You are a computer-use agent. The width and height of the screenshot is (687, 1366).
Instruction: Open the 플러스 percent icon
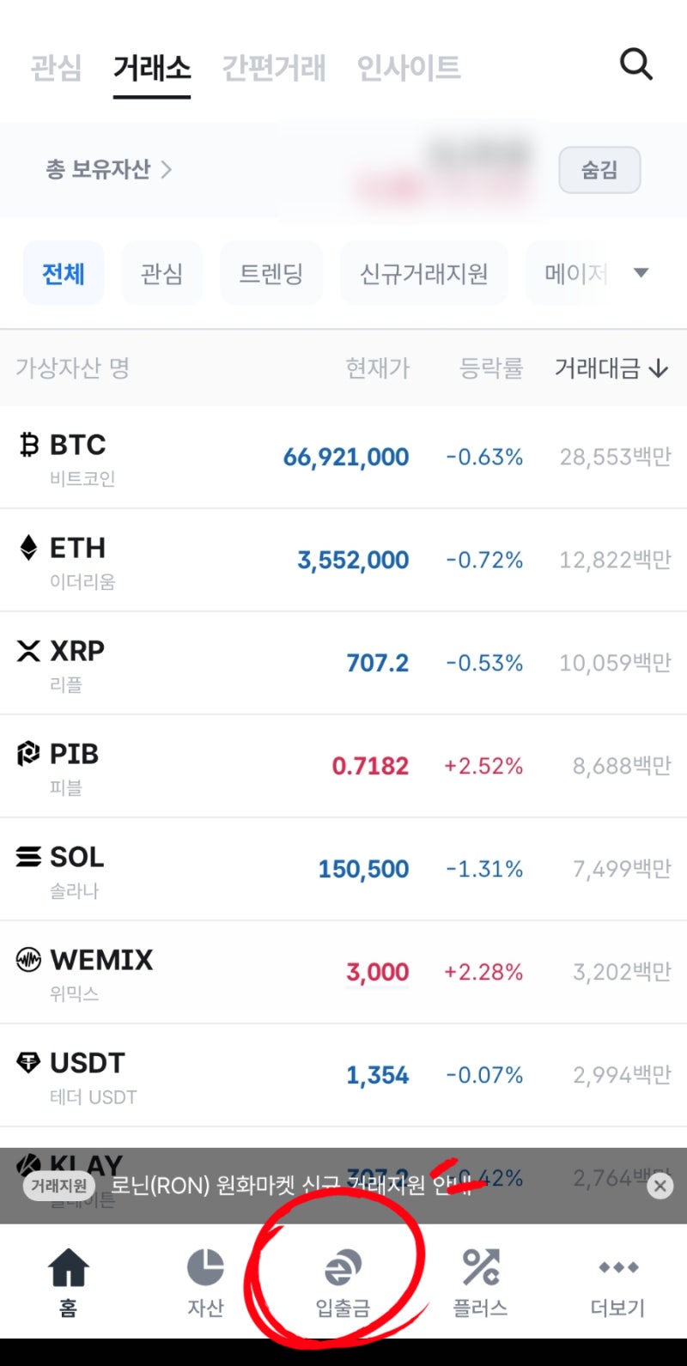[x=480, y=1267]
